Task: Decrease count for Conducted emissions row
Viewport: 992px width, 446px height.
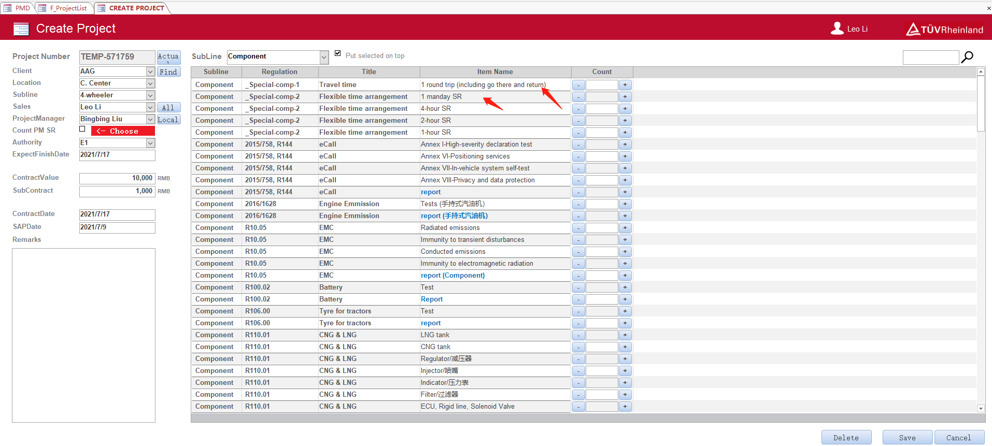Action: 578,252
